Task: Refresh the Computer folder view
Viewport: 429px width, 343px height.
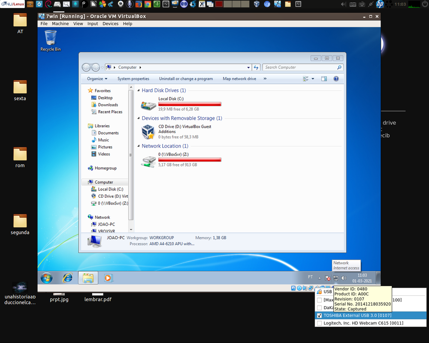Action: [256, 67]
